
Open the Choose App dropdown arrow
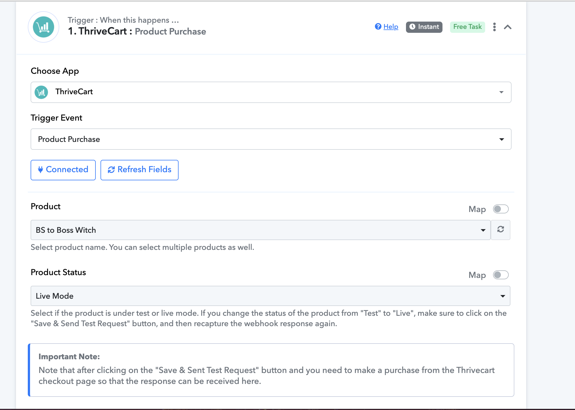(501, 92)
